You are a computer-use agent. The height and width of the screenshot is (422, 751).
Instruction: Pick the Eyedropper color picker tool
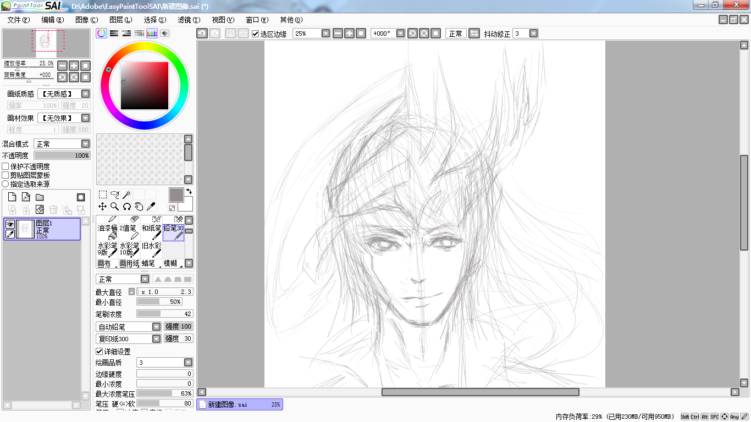(151, 207)
